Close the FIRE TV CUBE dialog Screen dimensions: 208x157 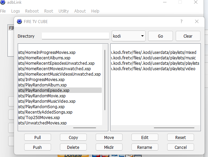pos(196,21)
